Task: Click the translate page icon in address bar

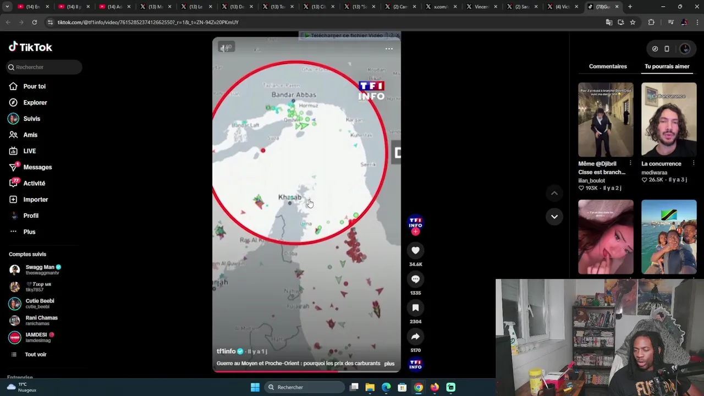Action: coord(609,23)
